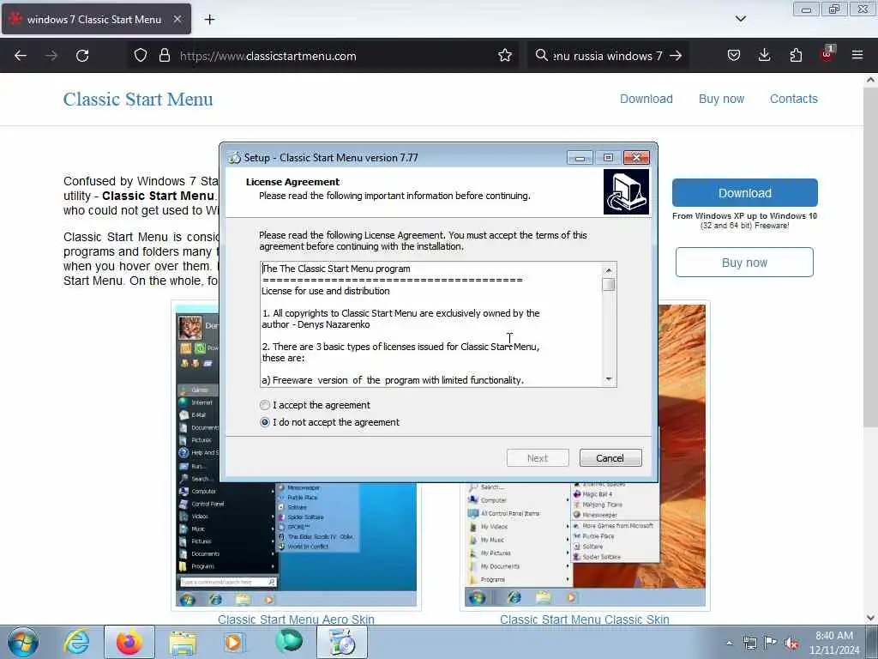Submit search with the arrow icon
This screenshot has width=878, height=659.
click(676, 56)
